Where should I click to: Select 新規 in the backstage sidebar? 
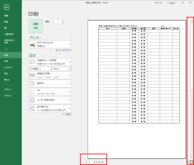6,22
